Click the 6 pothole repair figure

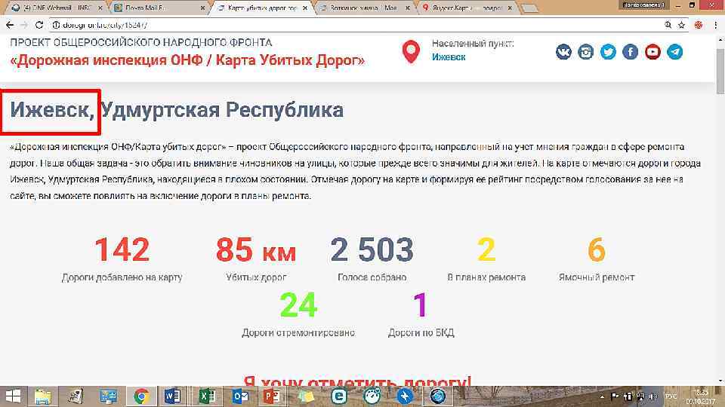(x=597, y=249)
